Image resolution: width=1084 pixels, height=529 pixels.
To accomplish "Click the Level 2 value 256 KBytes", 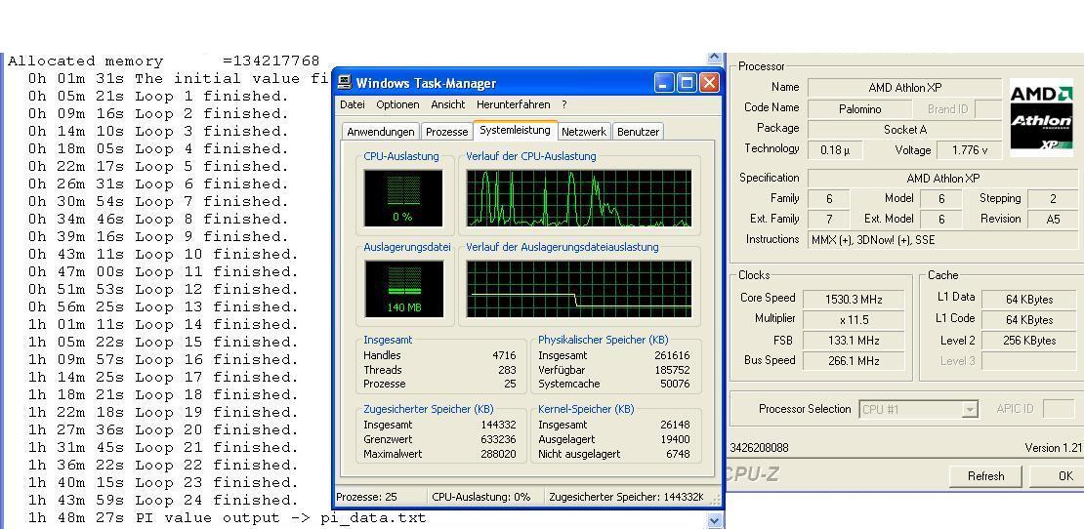I will point(1029,341).
